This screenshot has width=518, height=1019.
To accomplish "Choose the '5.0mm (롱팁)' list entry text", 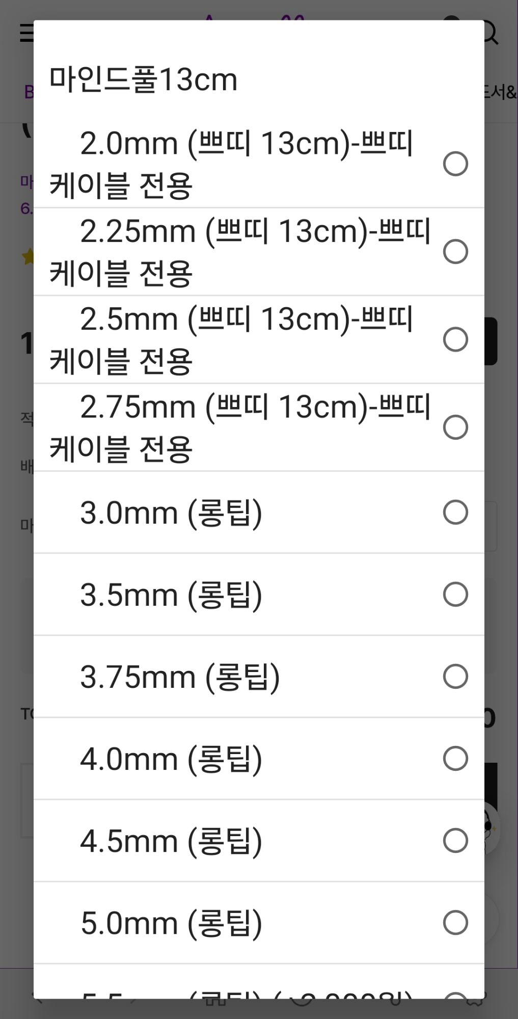I will click(171, 923).
